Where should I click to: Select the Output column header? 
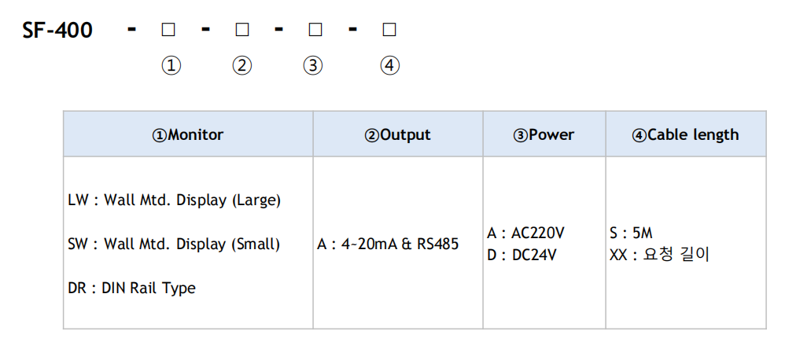coord(397,134)
